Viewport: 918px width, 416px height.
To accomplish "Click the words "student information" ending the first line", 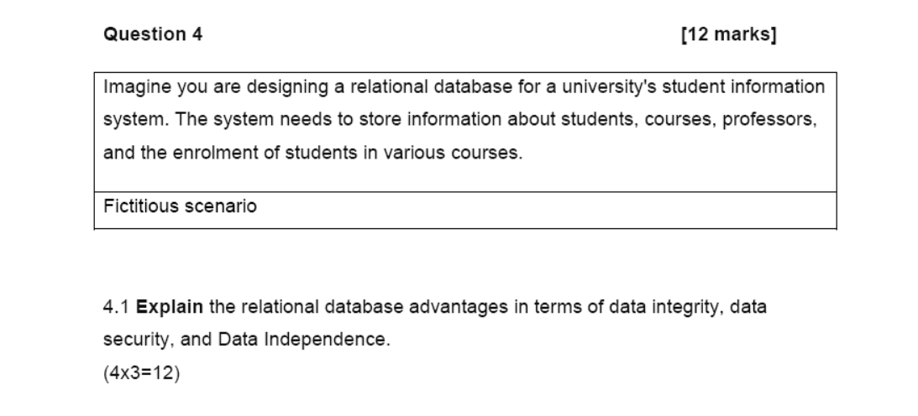I will click(x=743, y=87).
